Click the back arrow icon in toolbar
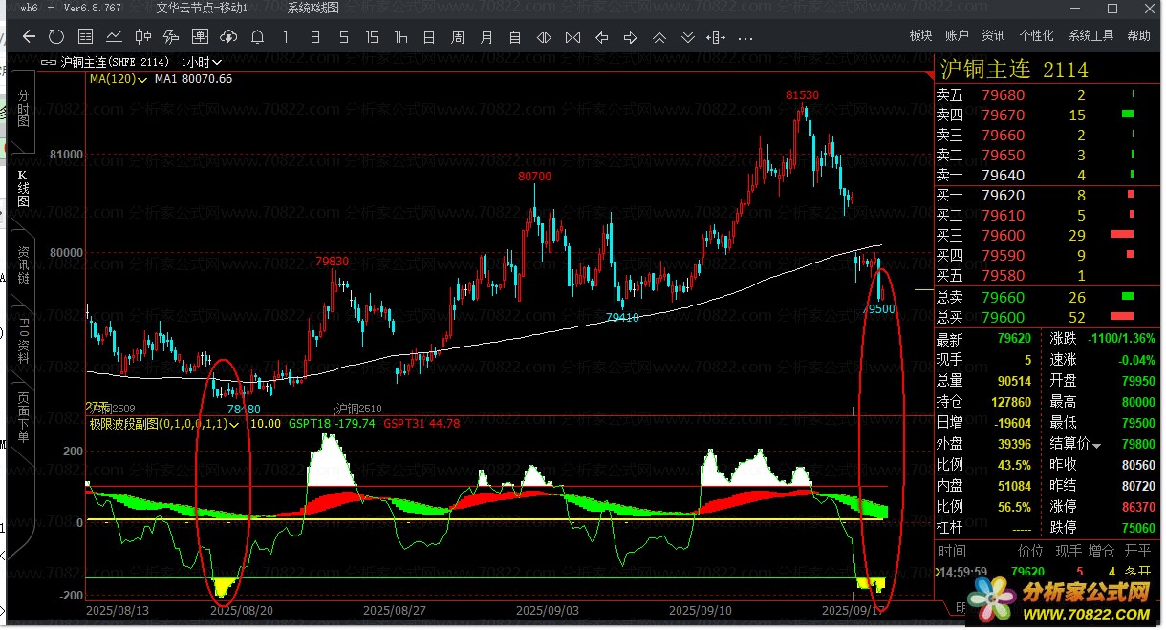The height and width of the screenshot is (630, 1166). click(29, 37)
